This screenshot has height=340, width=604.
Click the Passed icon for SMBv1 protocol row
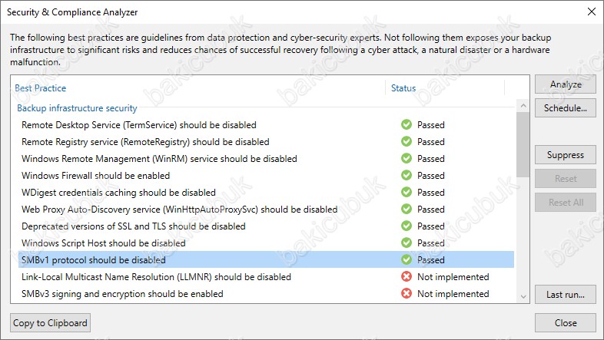(406, 260)
